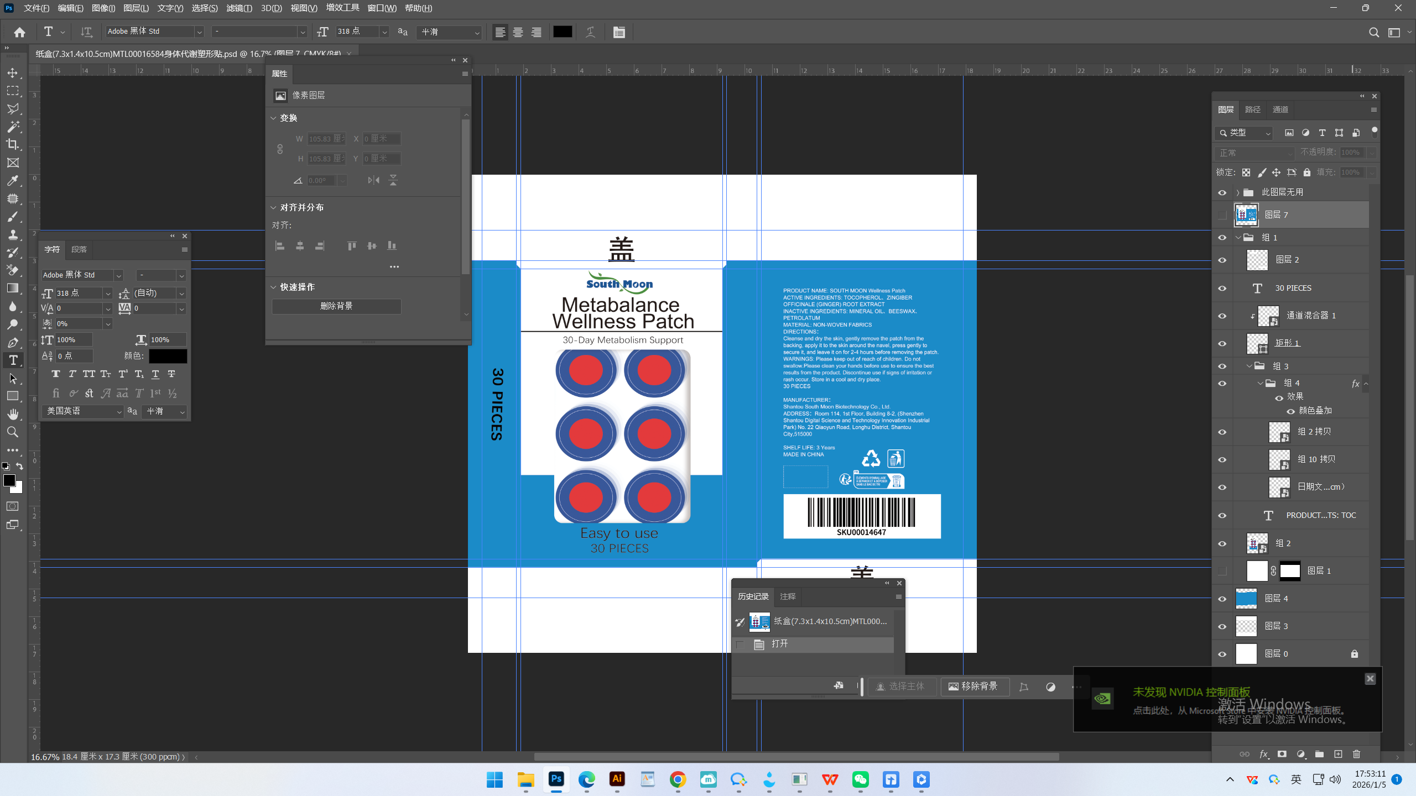Select the Rectangle shape tool
Screen dimensions: 1416x796
pyautogui.click(x=13, y=396)
